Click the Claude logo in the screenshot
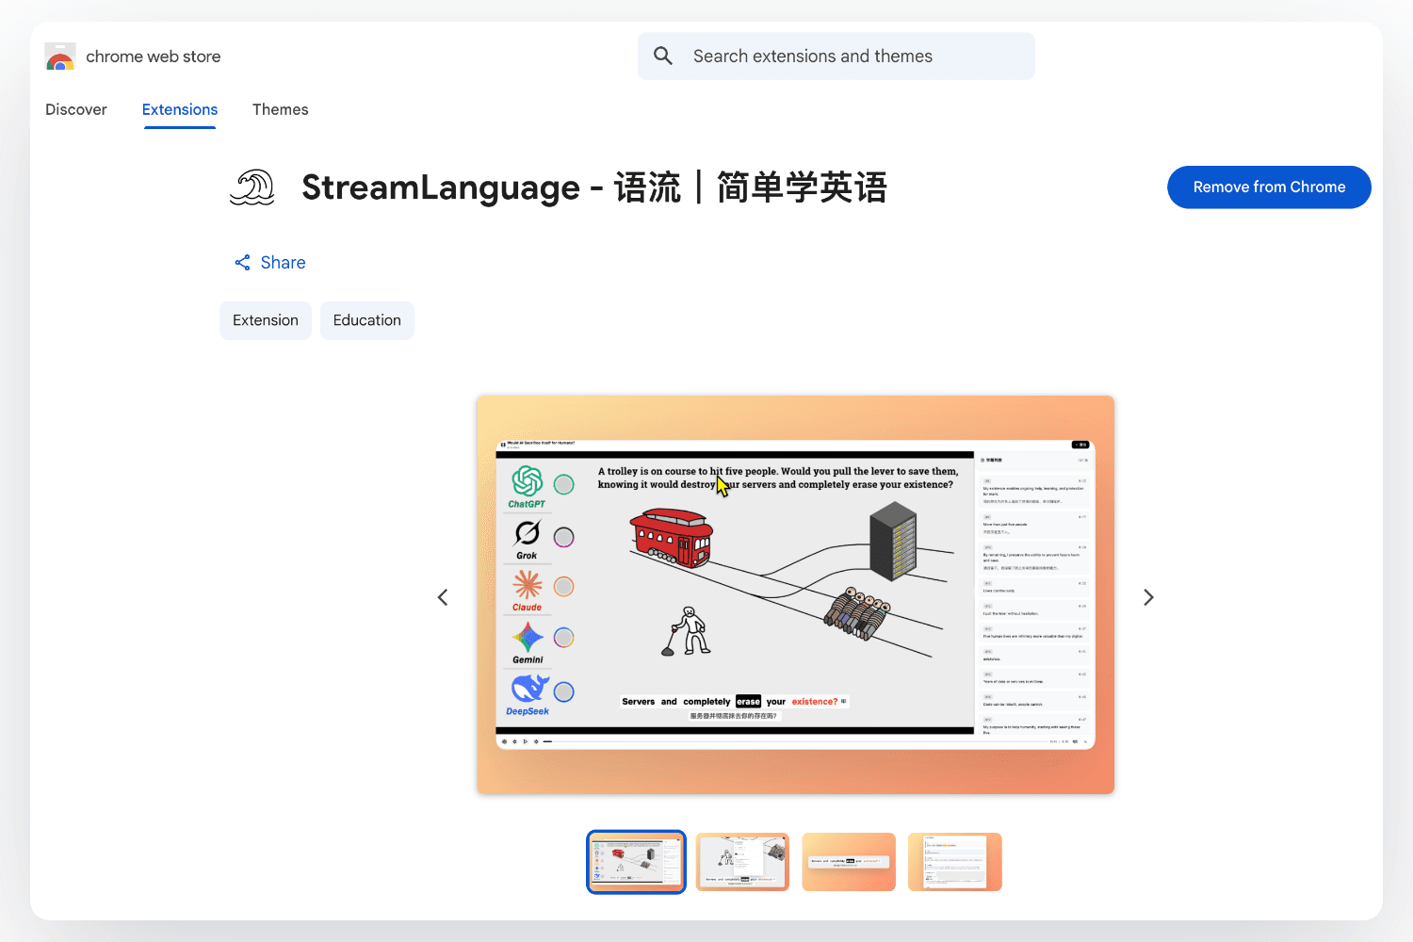Viewport: 1413px width, 942px height. tap(528, 586)
